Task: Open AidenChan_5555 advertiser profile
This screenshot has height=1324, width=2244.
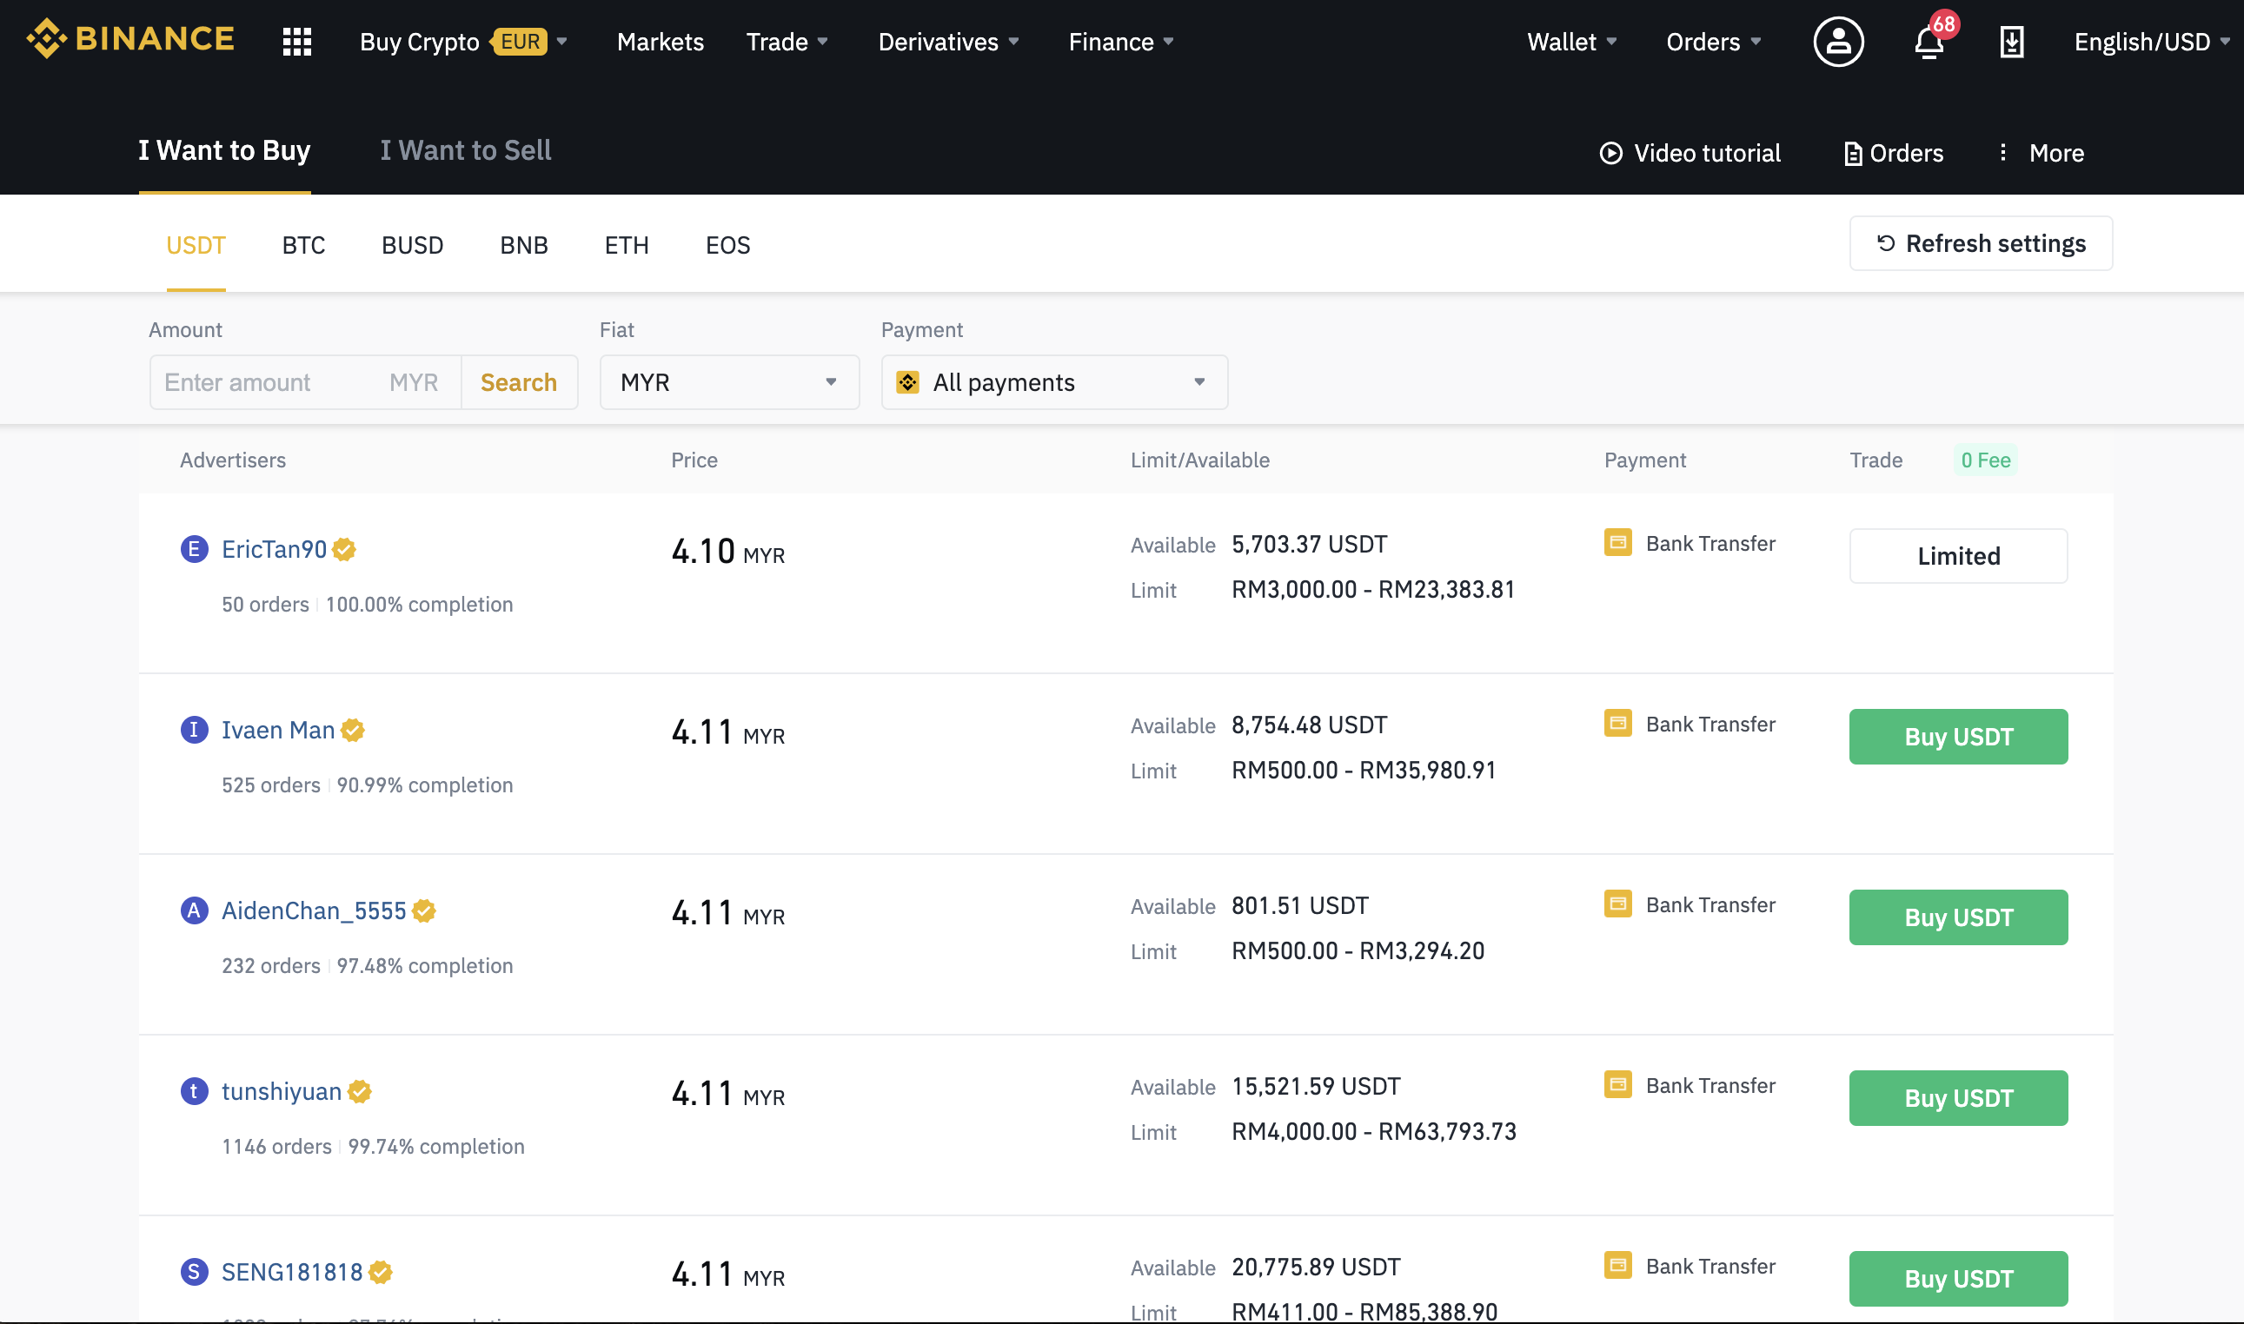Action: click(313, 910)
